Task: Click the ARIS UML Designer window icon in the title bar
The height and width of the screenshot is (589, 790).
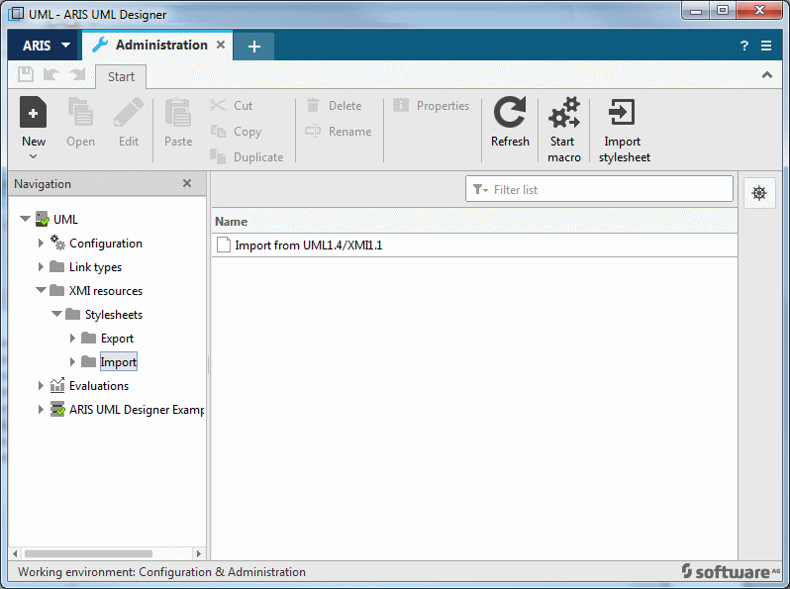Action: pos(16,14)
